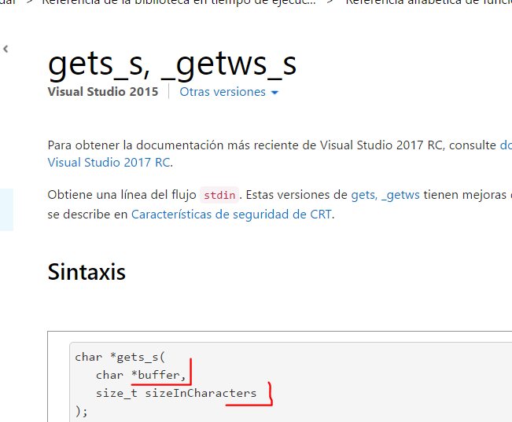Follow the Visual Studio 2017 RC link
Viewport: 512px width, 422px height.
[x=109, y=163]
